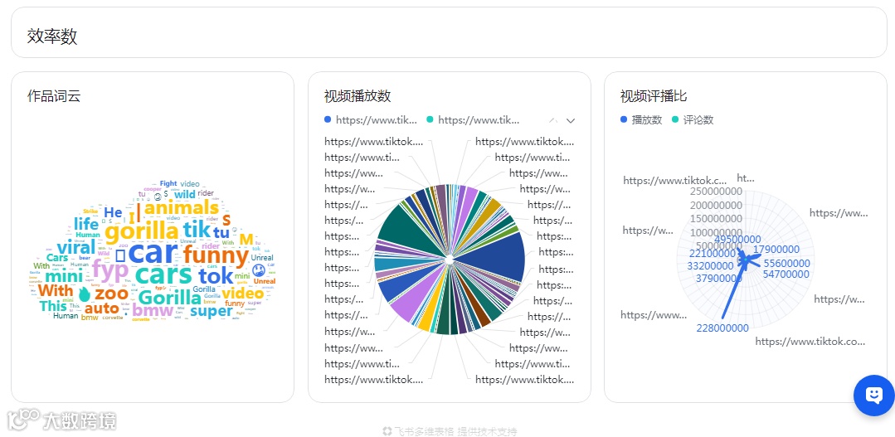
Task: Click the 49500000 radar data label
Action: (x=737, y=240)
